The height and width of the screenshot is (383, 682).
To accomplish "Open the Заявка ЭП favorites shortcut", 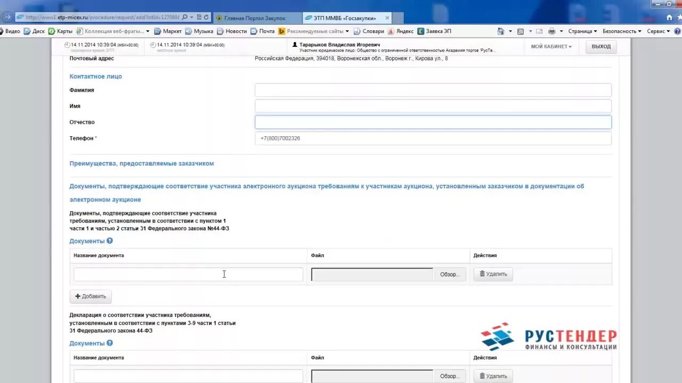I will coord(434,31).
